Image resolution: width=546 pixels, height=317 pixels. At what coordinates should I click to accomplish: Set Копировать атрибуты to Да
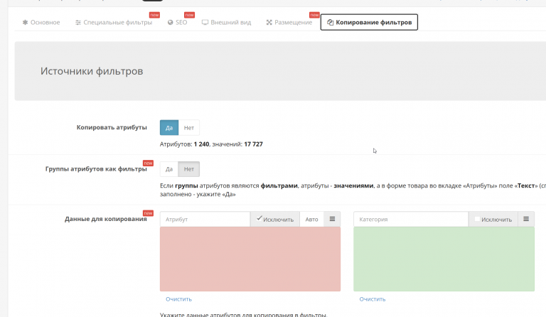pyautogui.click(x=169, y=128)
